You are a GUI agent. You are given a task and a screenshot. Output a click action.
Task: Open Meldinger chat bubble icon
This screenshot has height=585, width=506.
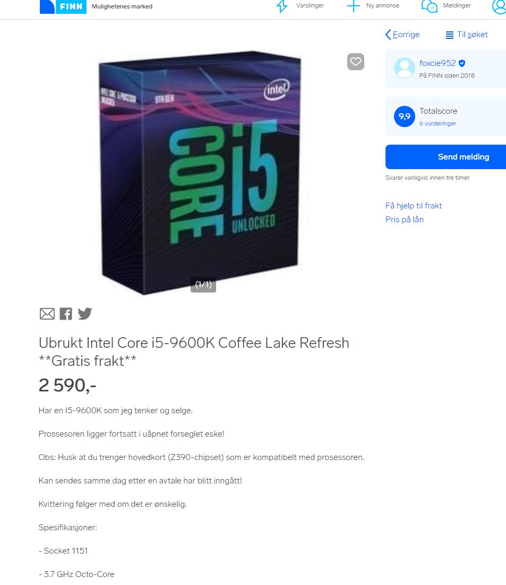(429, 6)
